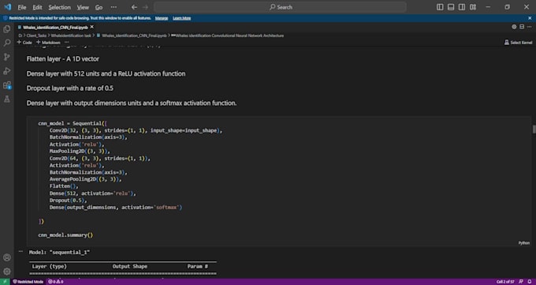This screenshot has width=536, height=285.
Task: Toggle the bottom panel layout icon
Action: click(451, 7)
